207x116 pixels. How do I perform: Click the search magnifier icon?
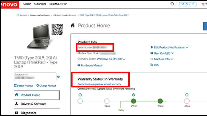[x=172, y=4]
